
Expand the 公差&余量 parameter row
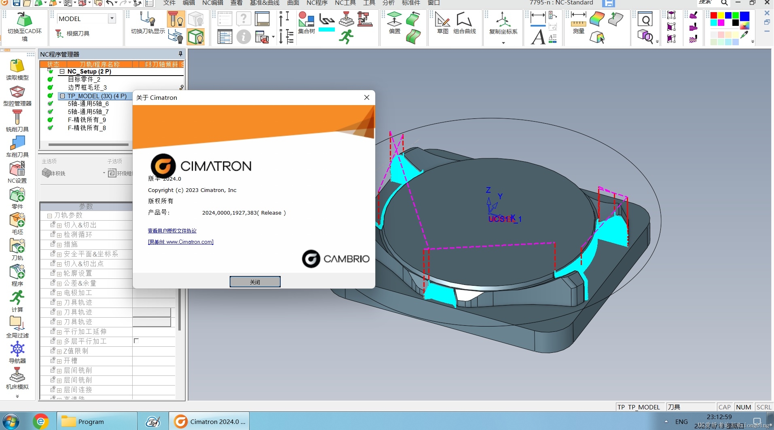click(x=59, y=284)
